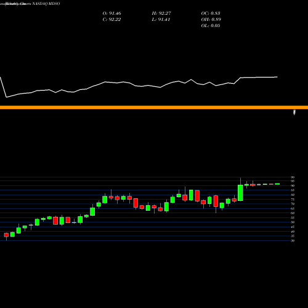
Task: Click the 90 price axis label
Action: pyautogui.click(x=293, y=185)
